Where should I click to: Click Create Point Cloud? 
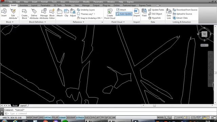tap(110, 14)
